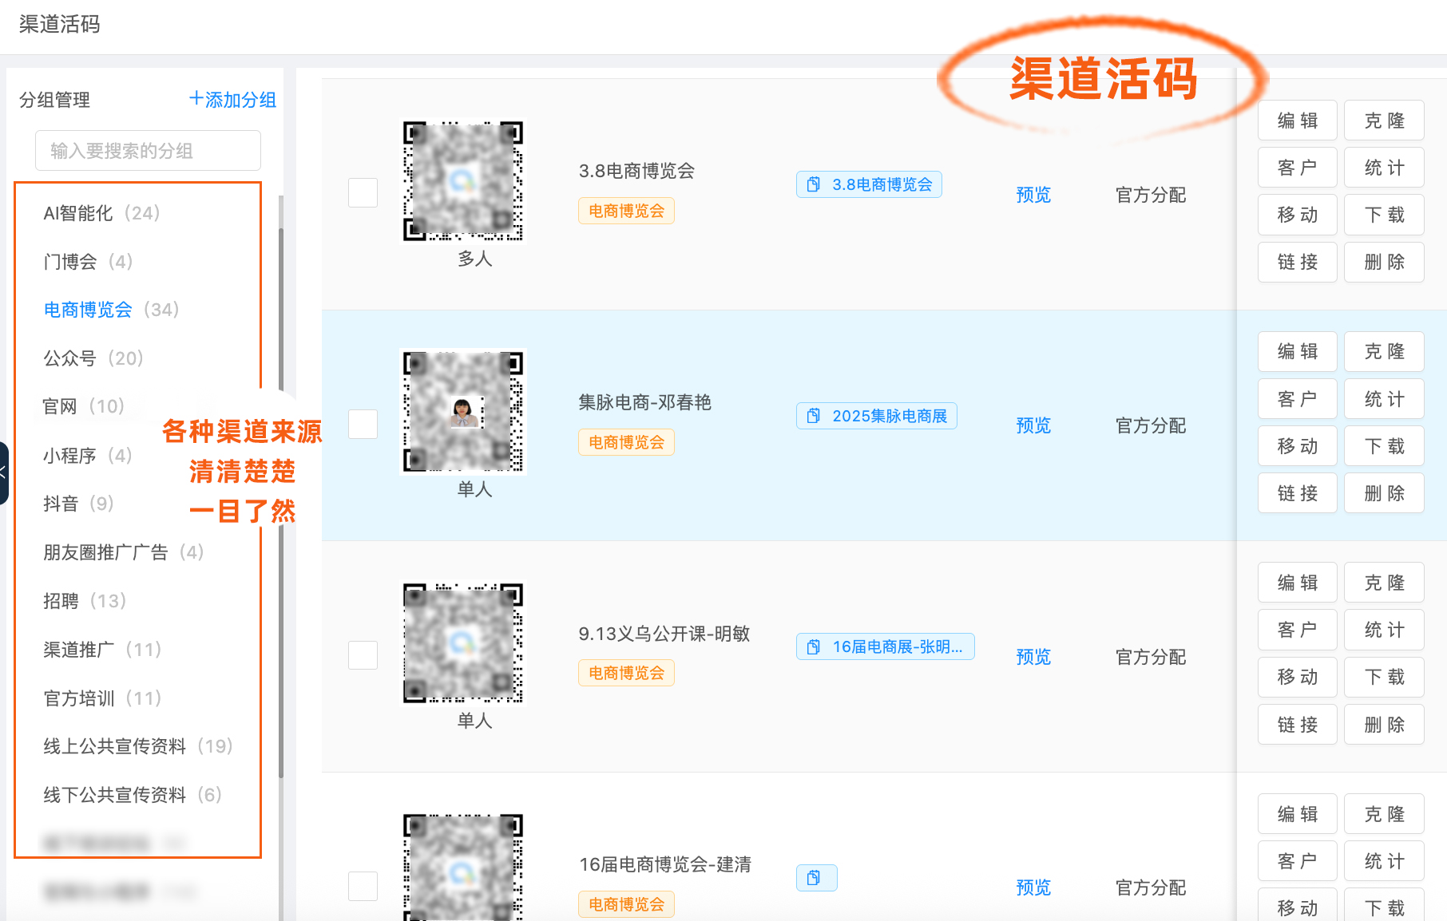Click the left-edge sidebar collapse arrow
The height and width of the screenshot is (921, 1447).
coord(3,472)
